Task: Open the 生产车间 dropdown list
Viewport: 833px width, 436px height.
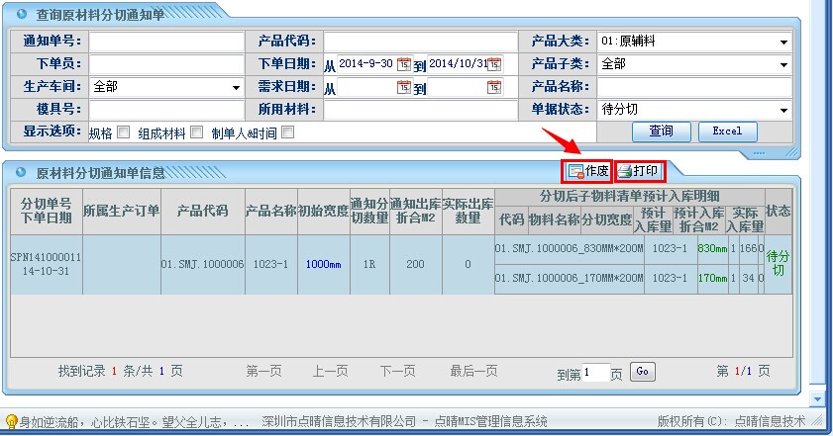Action: tap(236, 87)
